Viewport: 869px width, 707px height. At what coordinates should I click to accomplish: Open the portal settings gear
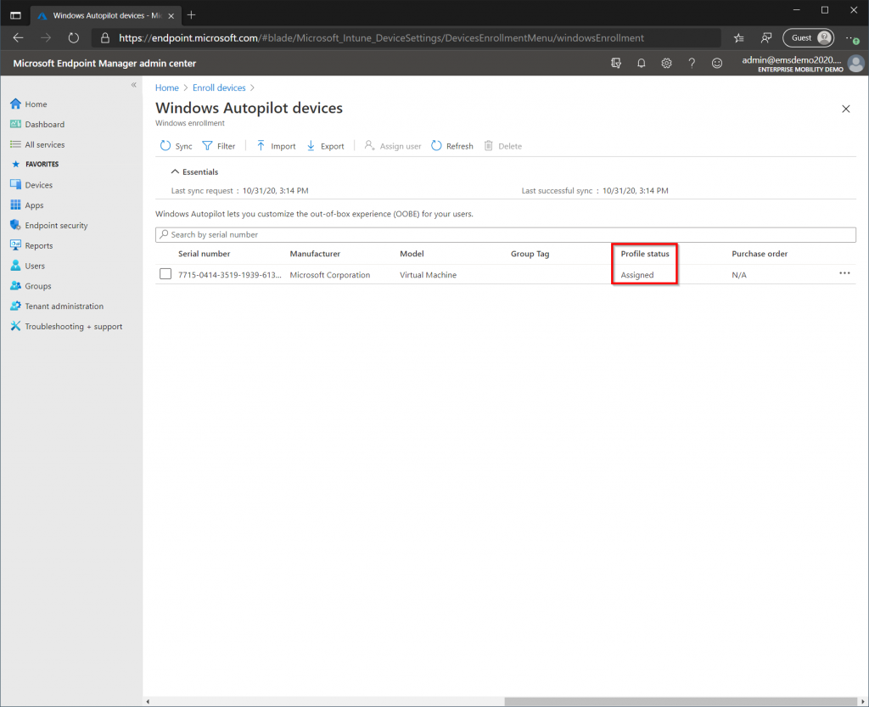(666, 63)
